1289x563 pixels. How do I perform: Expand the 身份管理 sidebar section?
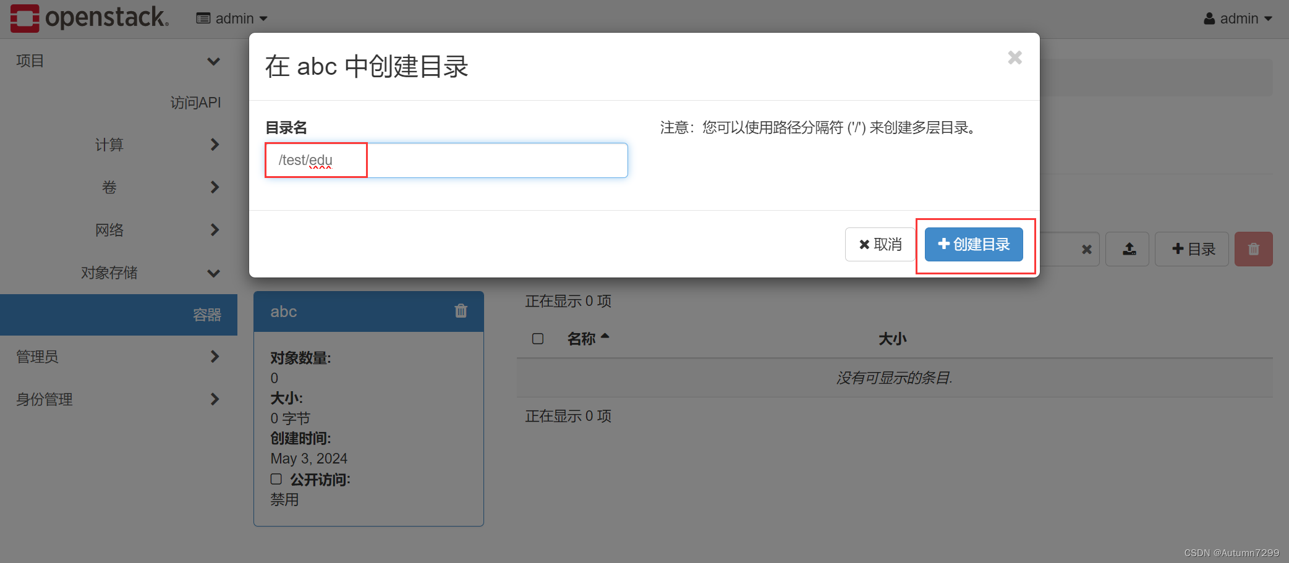coord(119,399)
